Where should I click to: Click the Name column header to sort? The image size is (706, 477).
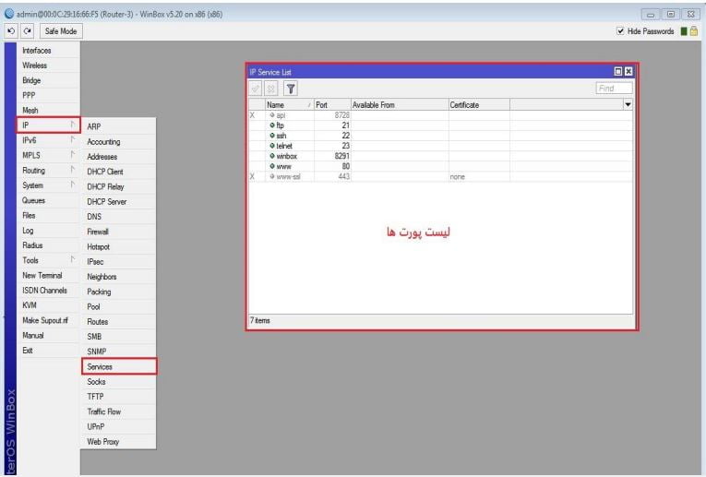(286, 105)
